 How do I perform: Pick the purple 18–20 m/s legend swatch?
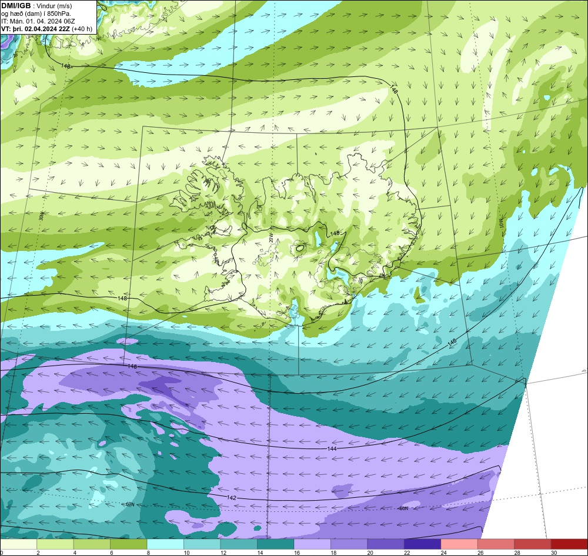349,544
